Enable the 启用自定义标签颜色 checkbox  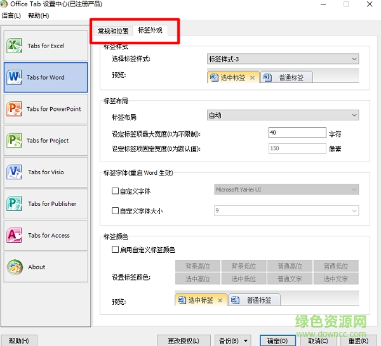pyautogui.click(x=115, y=249)
